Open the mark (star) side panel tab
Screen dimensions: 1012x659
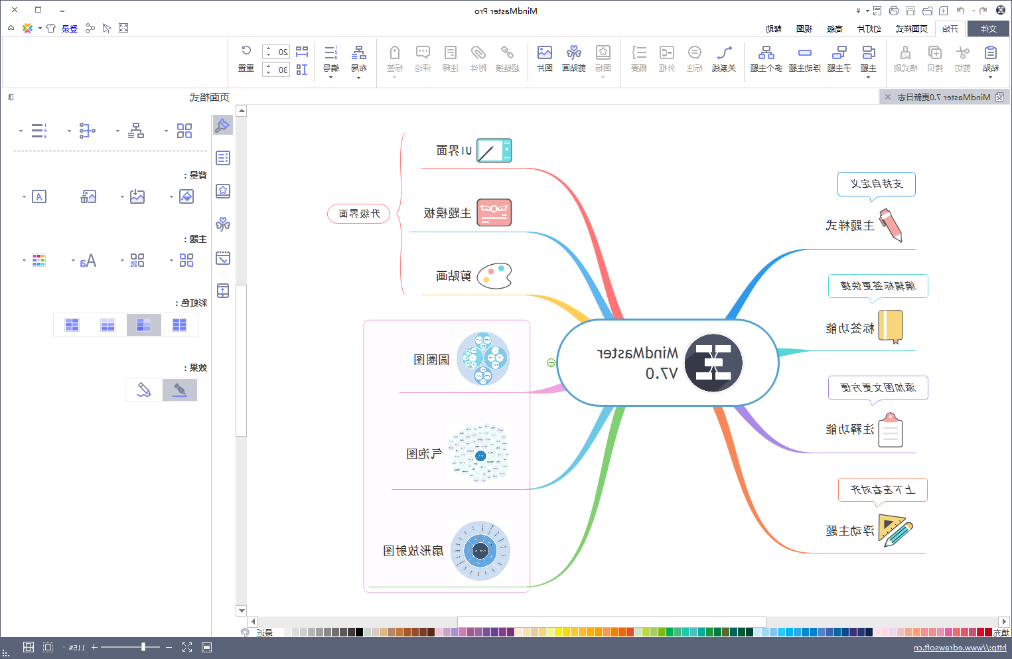(223, 191)
